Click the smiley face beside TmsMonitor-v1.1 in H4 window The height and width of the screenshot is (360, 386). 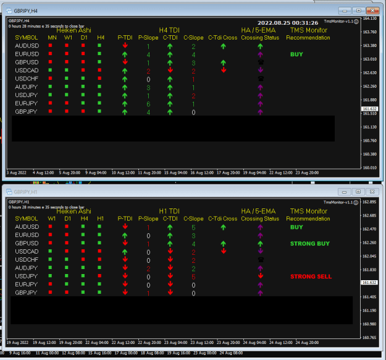pos(356,22)
